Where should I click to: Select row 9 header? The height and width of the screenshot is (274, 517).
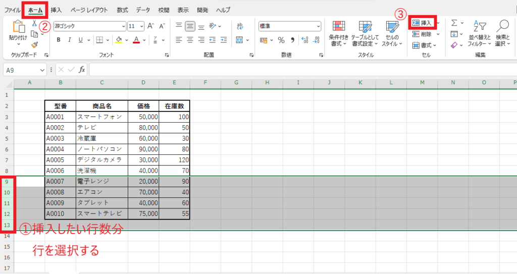(x=7, y=182)
